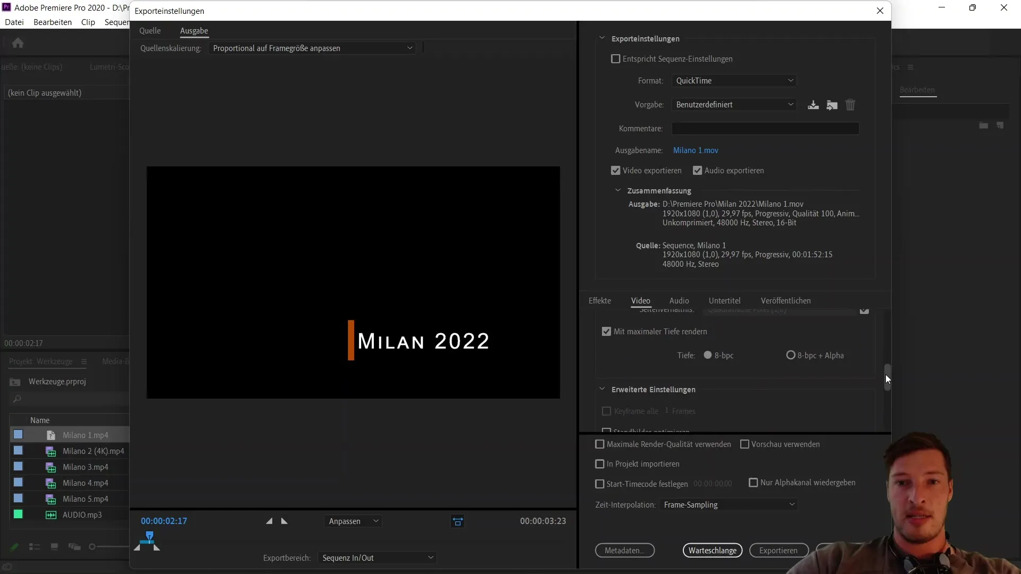Click the Milano 1.mp4 offline file icon
The image size is (1021, 574).
coord(51,435)
